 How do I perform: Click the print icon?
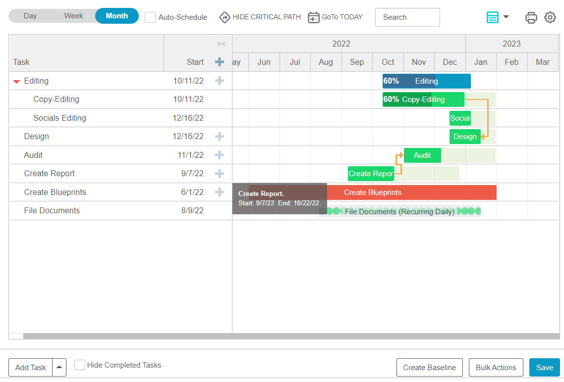(531, 17)
